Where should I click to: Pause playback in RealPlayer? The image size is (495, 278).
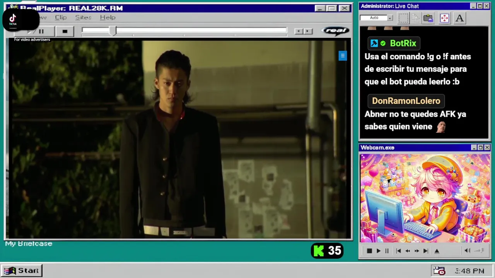point(41,31)
